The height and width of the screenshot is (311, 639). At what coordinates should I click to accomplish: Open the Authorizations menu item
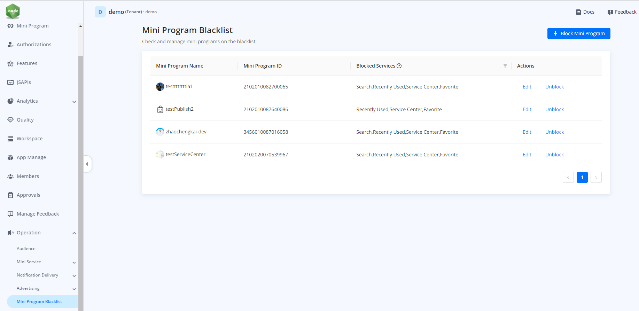tap(34, 45)
